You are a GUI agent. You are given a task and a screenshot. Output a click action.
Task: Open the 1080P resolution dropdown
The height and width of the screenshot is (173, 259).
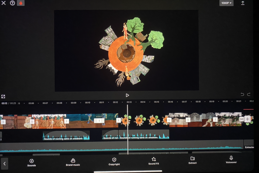tap(226, 3)
